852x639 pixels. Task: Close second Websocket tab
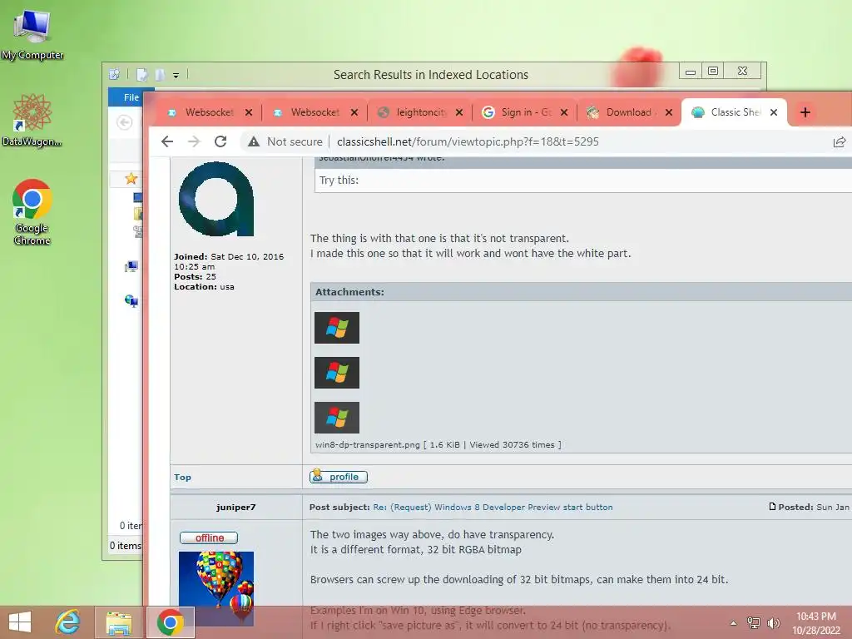354,112
